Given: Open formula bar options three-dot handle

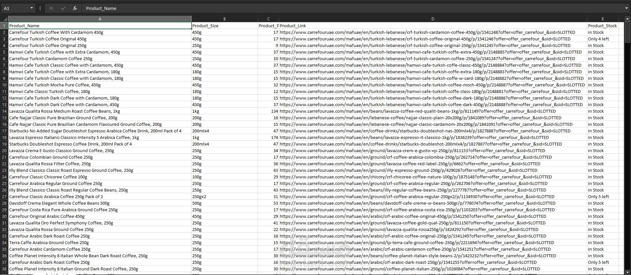Looking at the screenshot, I should [x=40, y=8].
